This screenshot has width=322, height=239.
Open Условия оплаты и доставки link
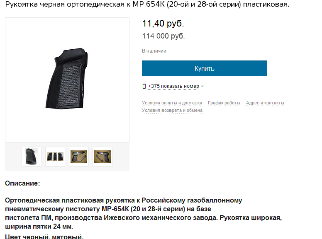click(172, 103)
